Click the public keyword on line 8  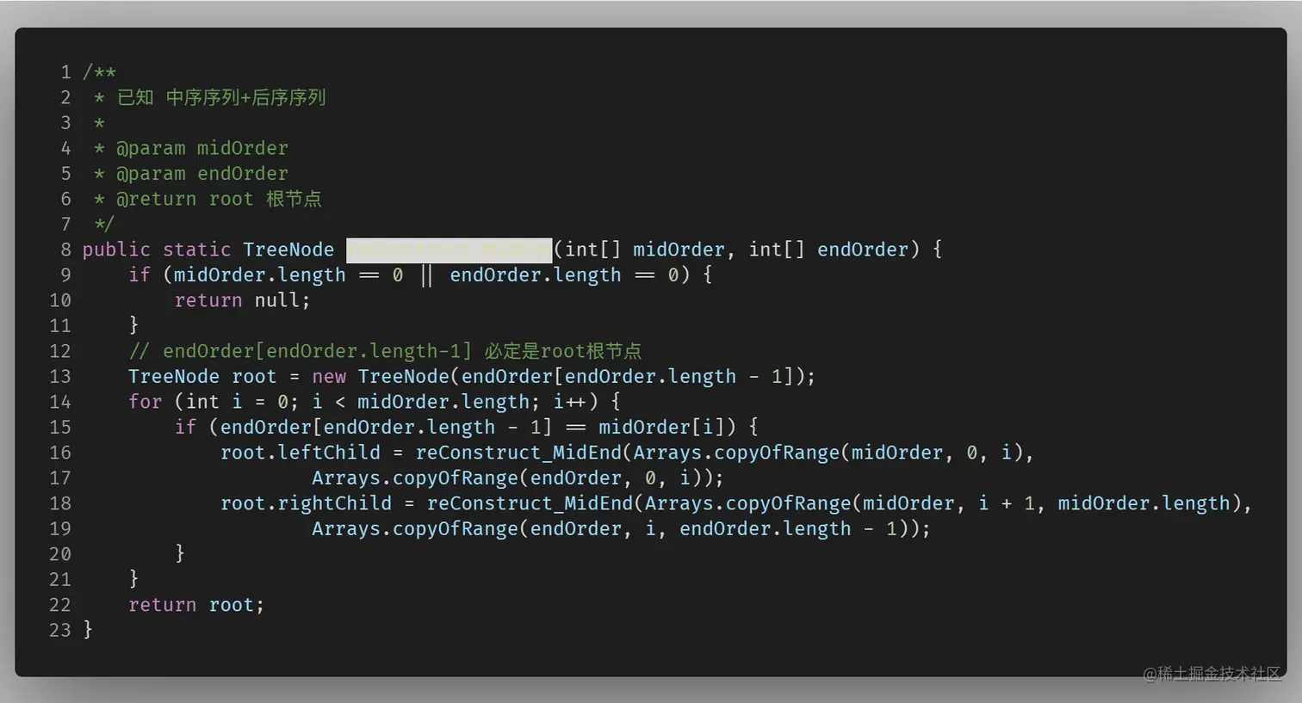pyautogui.click(x=116, y=250)
